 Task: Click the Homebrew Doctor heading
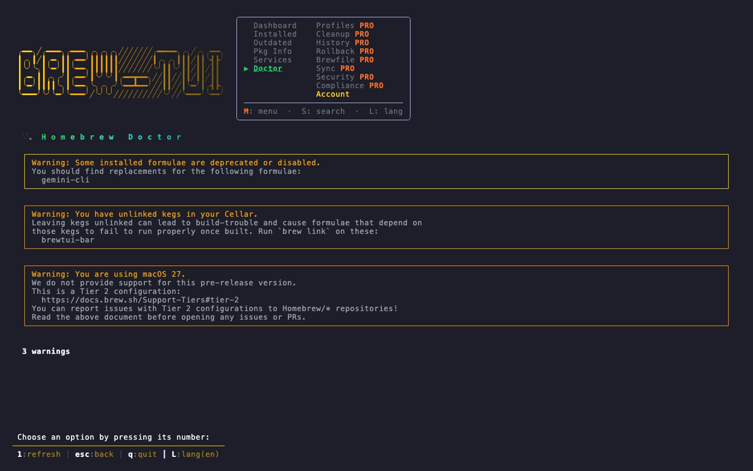[x=111, y=137]
